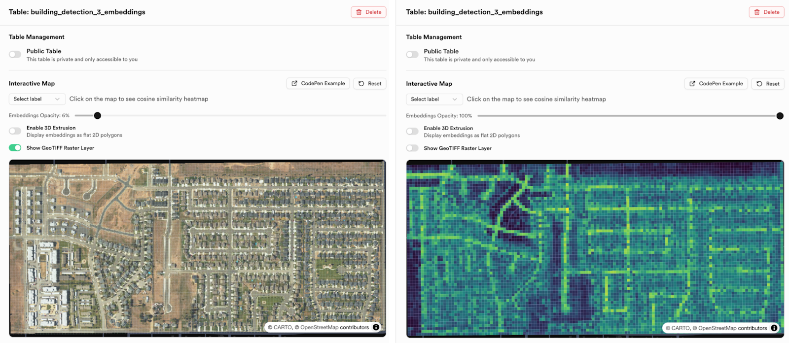
Task: Click on the left satellite imagery map
Action: (x=197, y=248)
